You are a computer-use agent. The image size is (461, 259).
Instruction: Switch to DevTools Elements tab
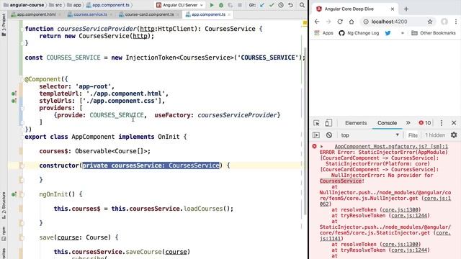click(356, 123)
